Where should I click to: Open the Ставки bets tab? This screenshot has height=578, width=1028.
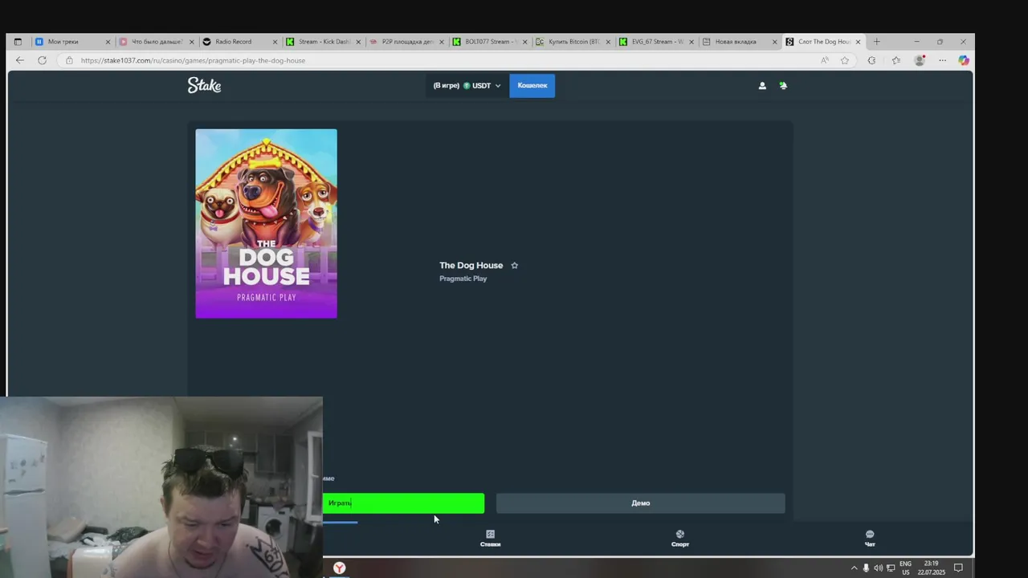pos(490,539)
